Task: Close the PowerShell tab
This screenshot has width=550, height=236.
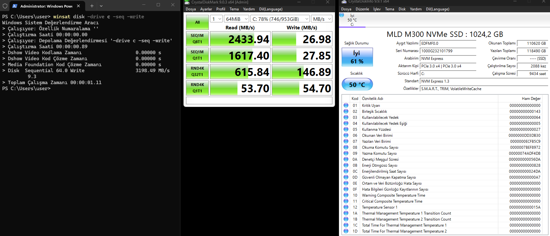Action: tap(78, 6)
